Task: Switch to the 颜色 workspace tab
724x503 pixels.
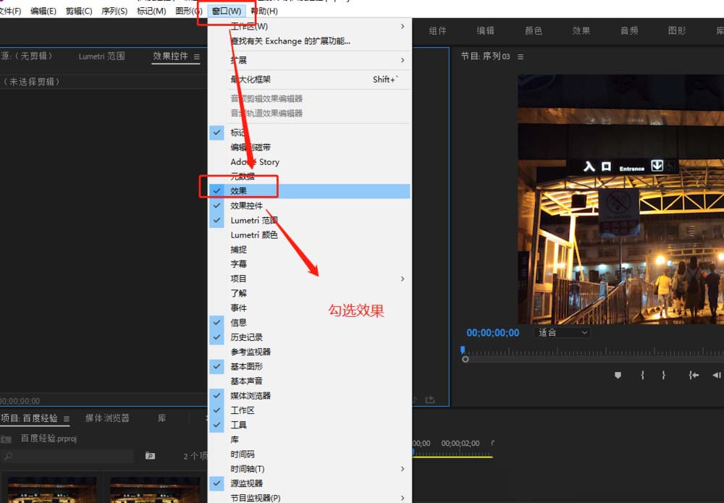Action: (x=534, y=30)
